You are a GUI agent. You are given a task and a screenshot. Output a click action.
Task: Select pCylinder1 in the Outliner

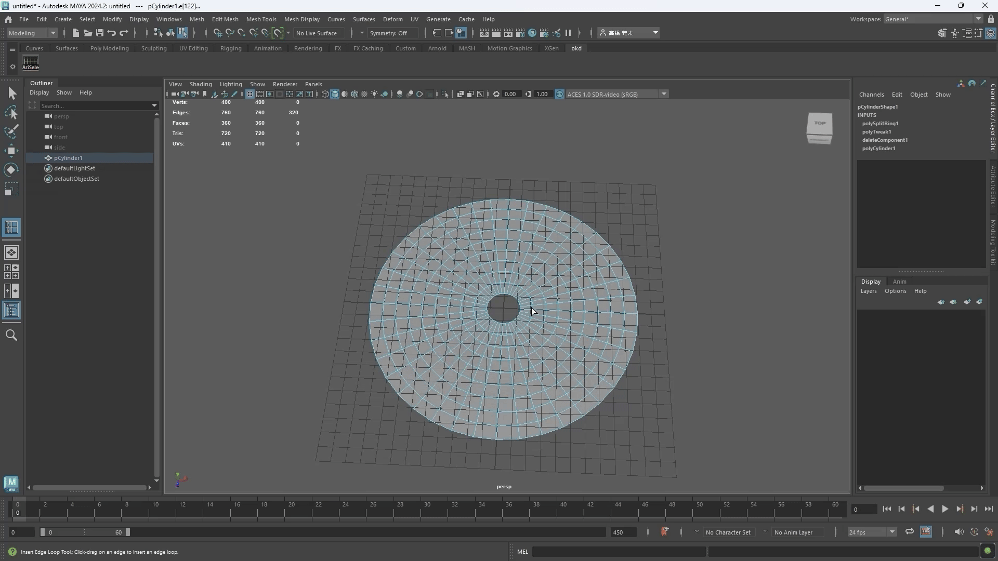click(68, 158)
